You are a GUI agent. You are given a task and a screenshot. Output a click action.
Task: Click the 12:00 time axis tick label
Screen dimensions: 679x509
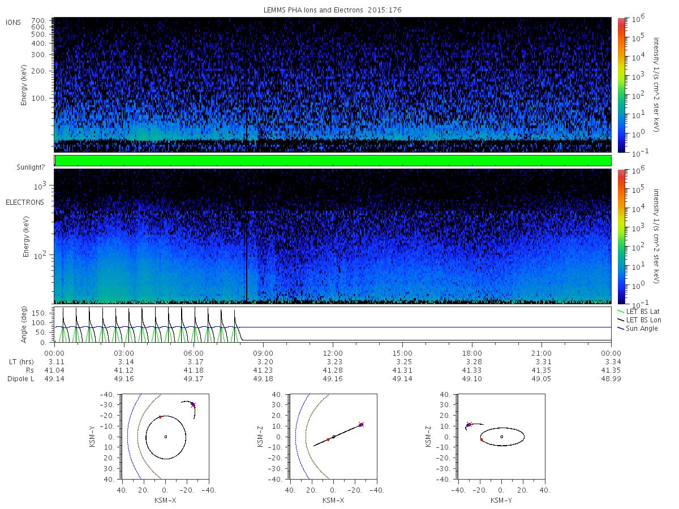[333, 353]
